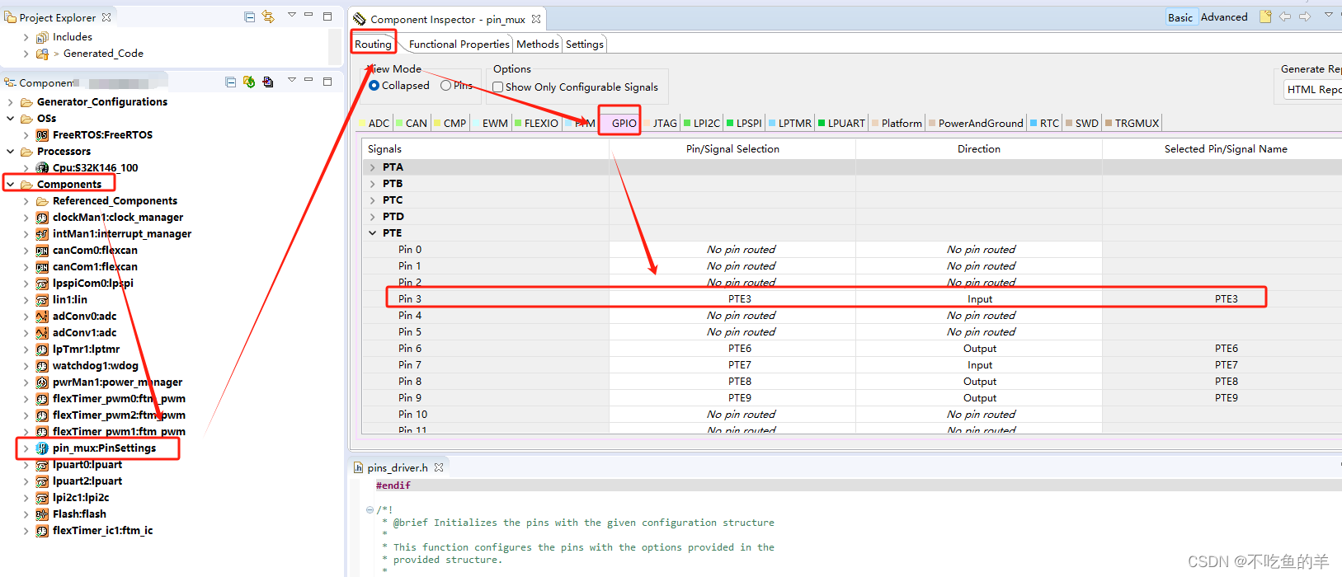This screenshot has width=1342, height=577.
Task: Open Components panel view menu arrow
Action: 291,80
